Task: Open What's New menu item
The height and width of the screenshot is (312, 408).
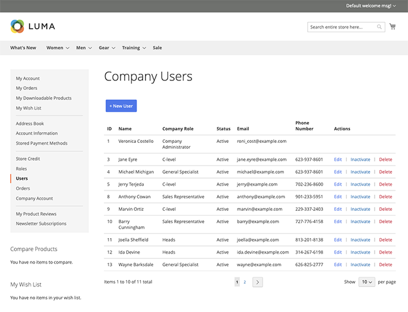Action: coord(23,48)
